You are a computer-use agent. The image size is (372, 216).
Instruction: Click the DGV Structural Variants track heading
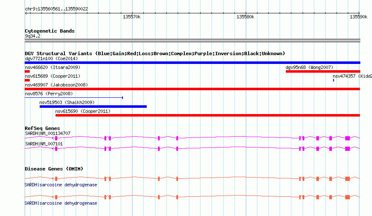[155, 53]
